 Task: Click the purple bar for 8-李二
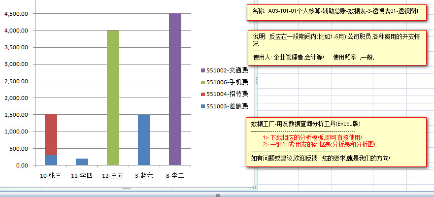175,89
